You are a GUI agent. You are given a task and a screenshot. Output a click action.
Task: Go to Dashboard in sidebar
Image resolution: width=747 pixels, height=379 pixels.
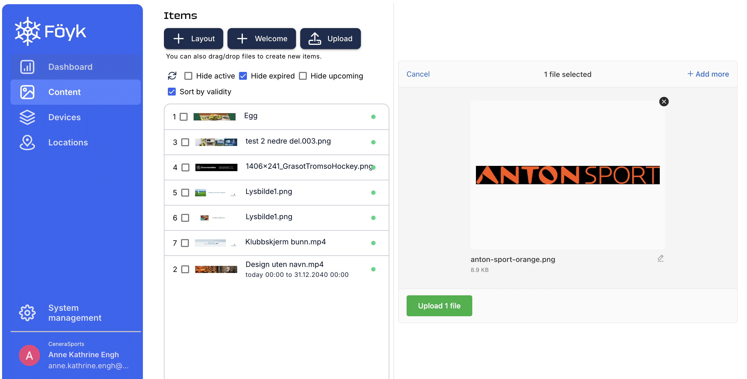click(x=75, y=67)
